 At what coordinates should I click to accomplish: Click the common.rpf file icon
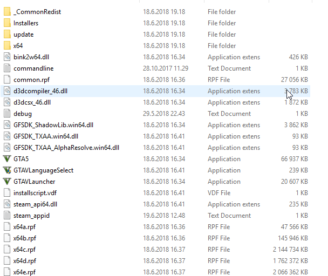tap(7, 79)
